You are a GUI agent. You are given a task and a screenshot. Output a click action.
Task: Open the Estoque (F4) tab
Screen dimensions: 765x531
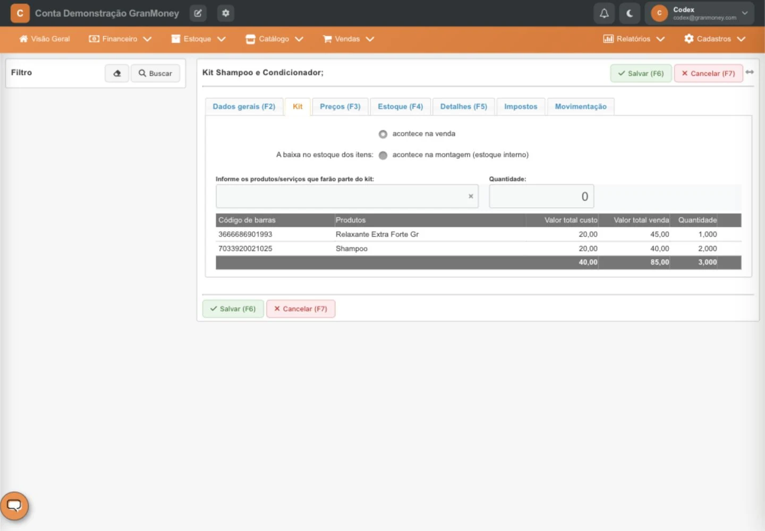(x=401, y=107)
